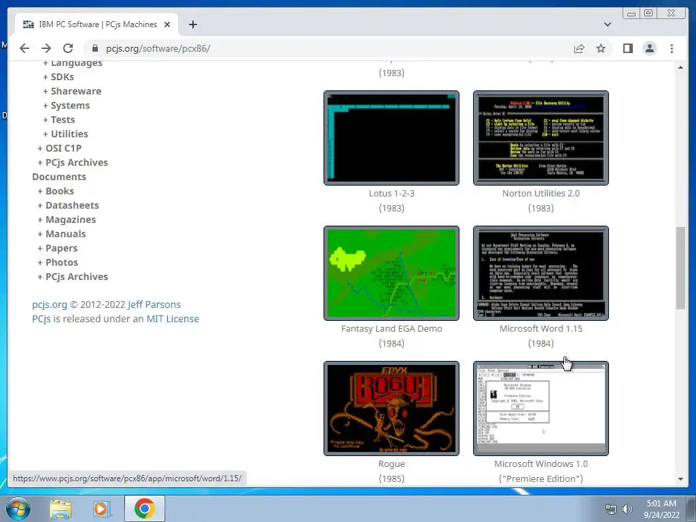This screenshot has width=696, height=522.
Task: Launch Windows Media Player from taskbar
Action: pos(101,508)
